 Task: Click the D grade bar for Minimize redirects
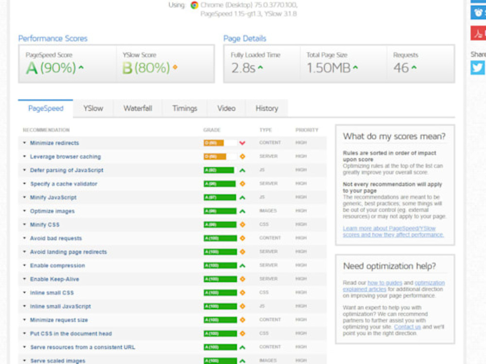tap(220, 143)
